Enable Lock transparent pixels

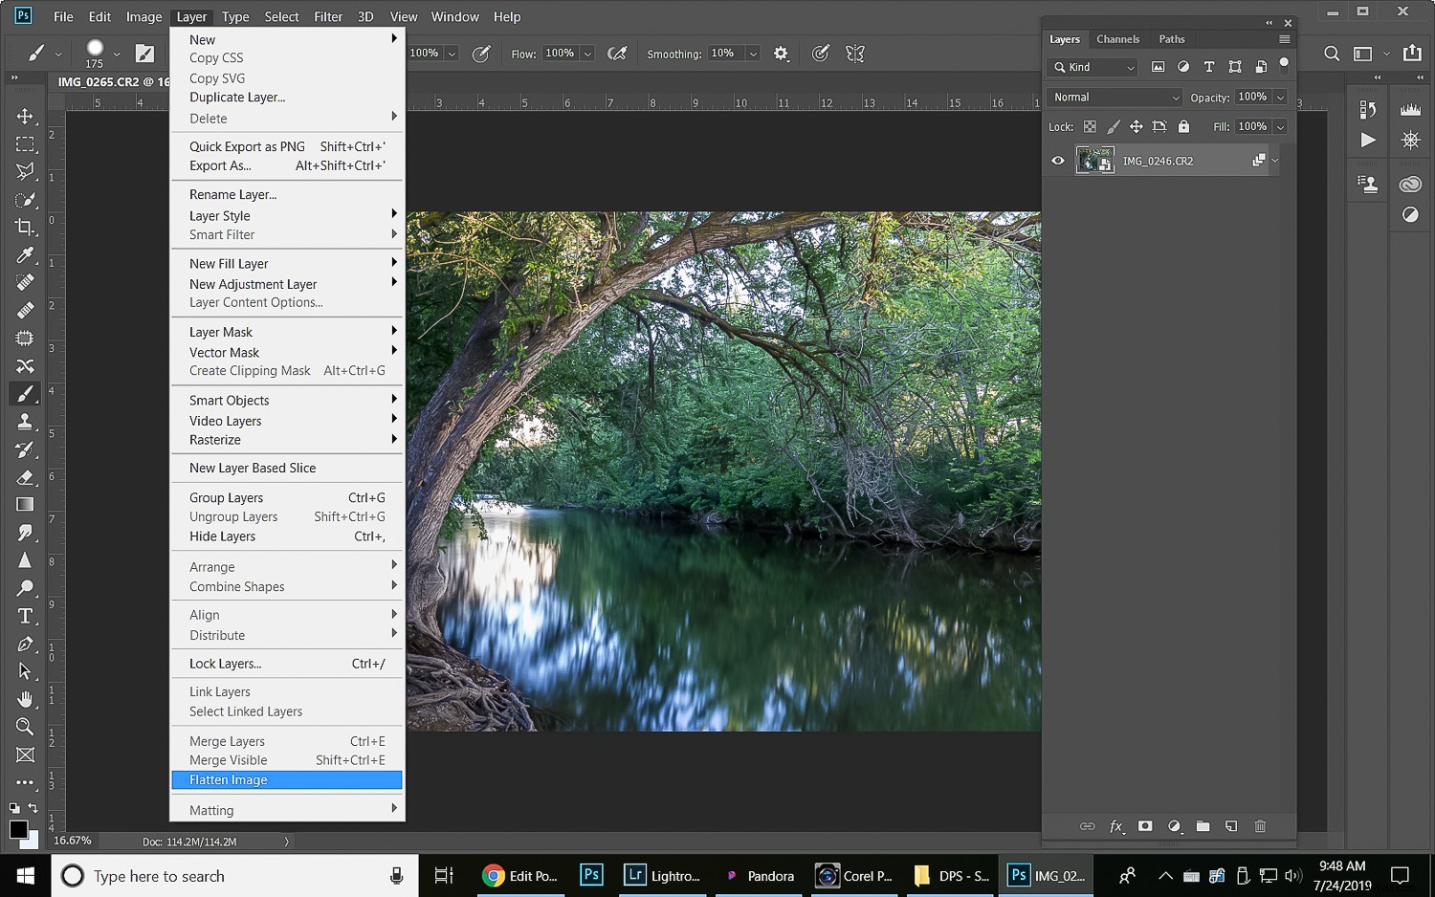pos(1089,125)
